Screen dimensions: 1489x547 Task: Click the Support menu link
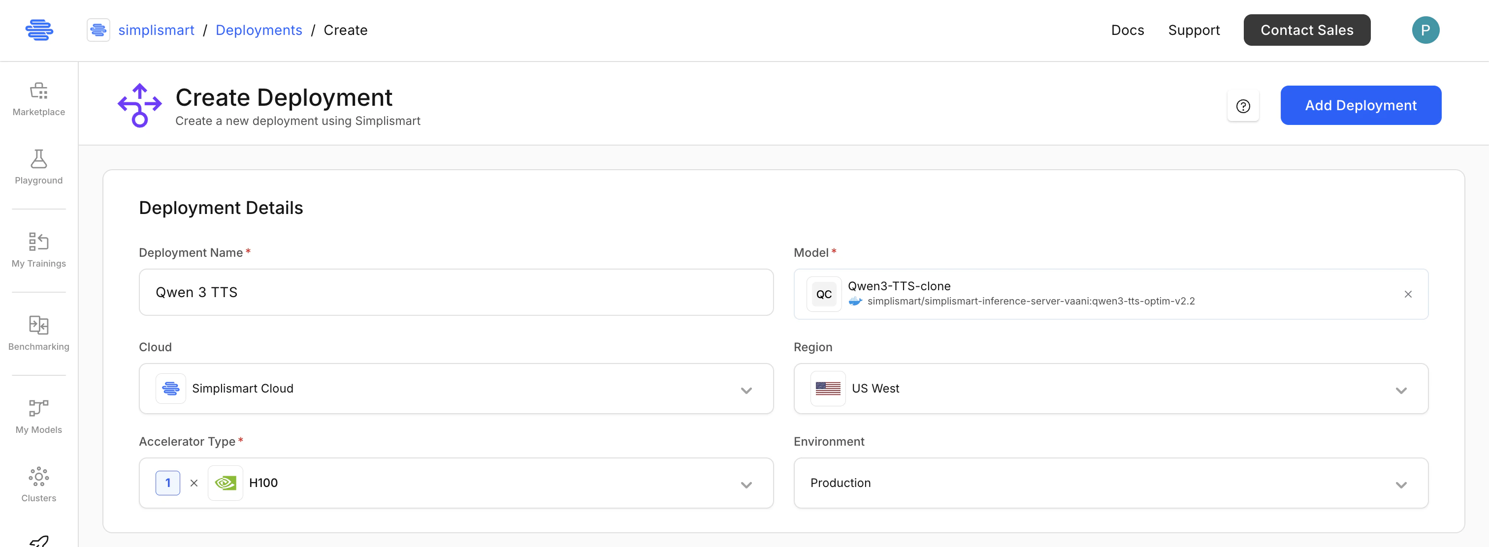point(1194,30)
